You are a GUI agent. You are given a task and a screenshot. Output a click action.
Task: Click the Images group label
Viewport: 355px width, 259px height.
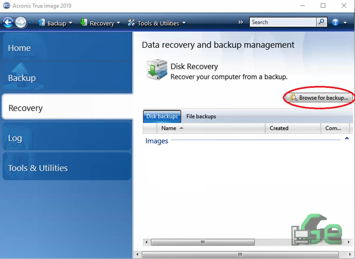tap(157, 141)
